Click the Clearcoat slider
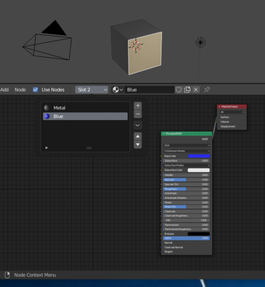Image resolution: width=265 pixels, height=287 pixels. click(186, 211)
